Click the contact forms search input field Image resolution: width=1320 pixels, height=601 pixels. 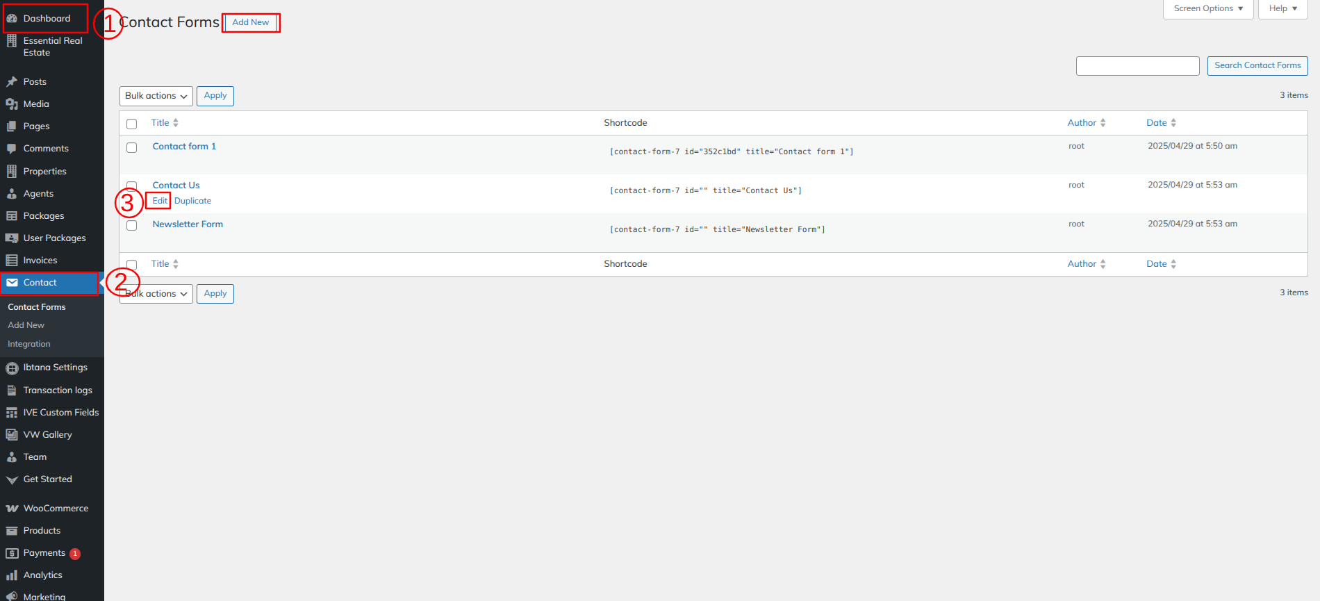point(1137,66)
